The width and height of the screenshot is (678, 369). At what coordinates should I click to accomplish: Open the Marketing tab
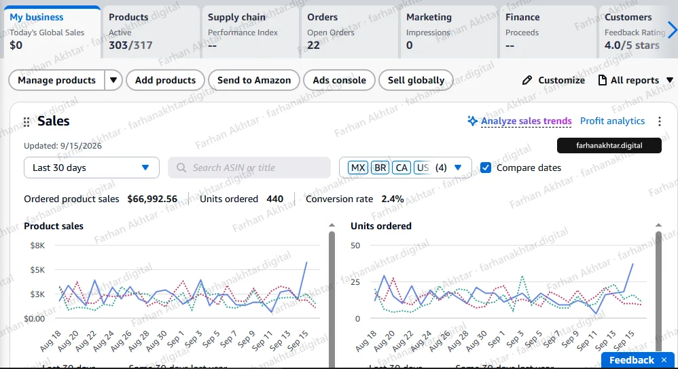[x=448, y=33]
